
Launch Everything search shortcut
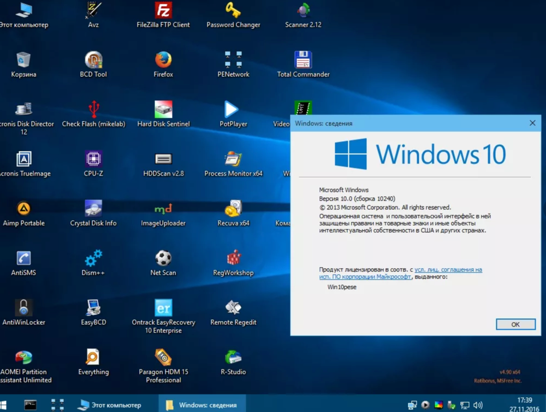[x=93, y=362]
